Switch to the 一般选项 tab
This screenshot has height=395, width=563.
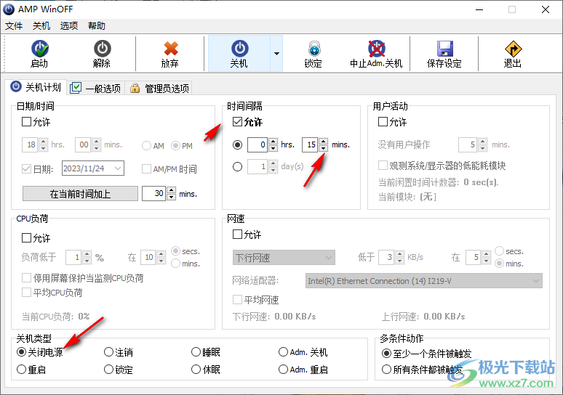point(96,88)
